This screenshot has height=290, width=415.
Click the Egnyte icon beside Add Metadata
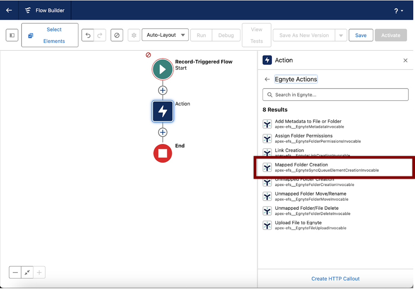(267, 124)
